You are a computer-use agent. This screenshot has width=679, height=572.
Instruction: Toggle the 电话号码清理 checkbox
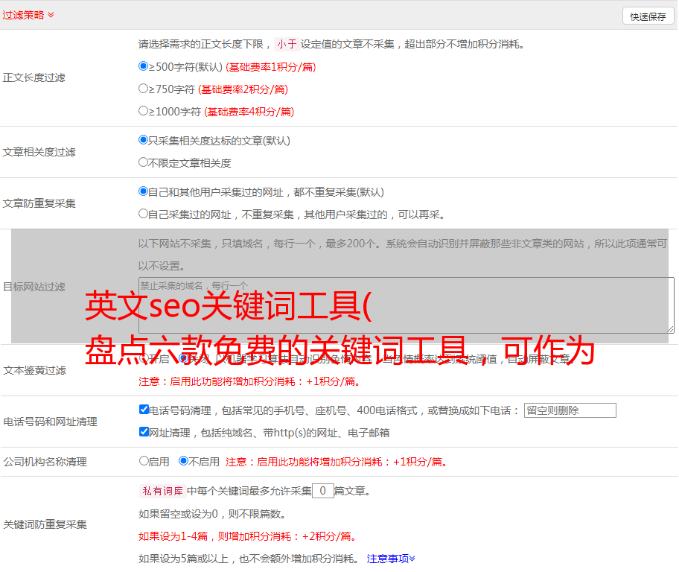(144, 410)
